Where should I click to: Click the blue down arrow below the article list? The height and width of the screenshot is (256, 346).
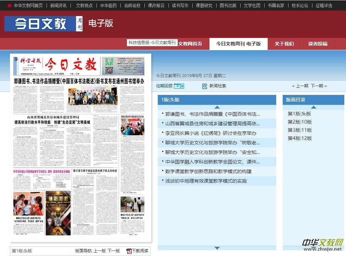coord(217,248)
